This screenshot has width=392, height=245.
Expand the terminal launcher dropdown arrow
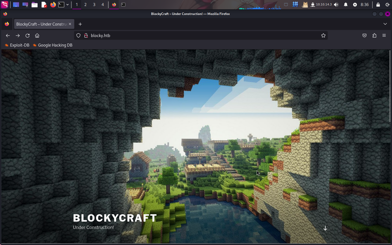(68, 5)
